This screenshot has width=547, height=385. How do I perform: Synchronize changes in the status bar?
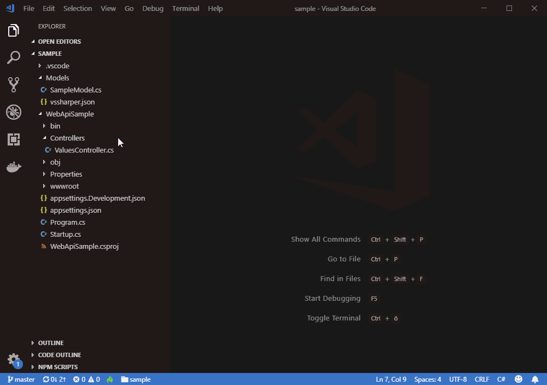point(54,380)
